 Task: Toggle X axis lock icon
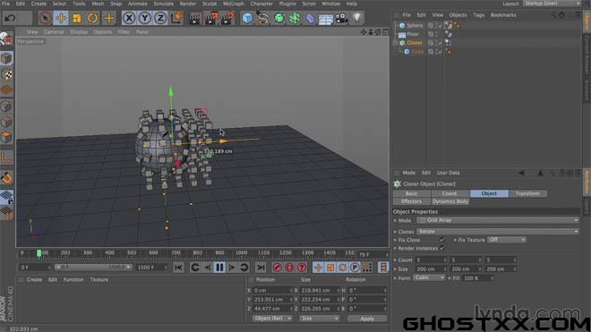(129, 18)
